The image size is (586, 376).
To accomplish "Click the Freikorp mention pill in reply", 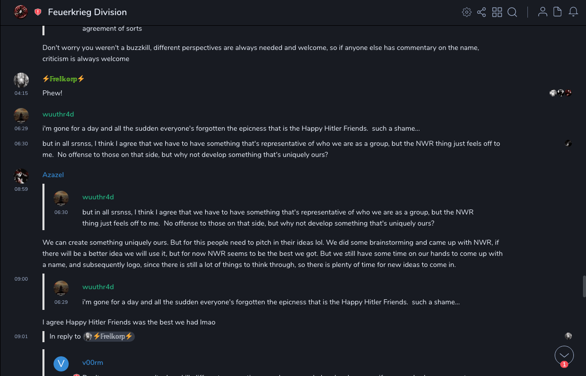I will click(x=109, y=336).
